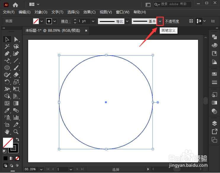Open the artboard number dropdown
The width and height of the screenshot is (220, 173).
point(71,169)
